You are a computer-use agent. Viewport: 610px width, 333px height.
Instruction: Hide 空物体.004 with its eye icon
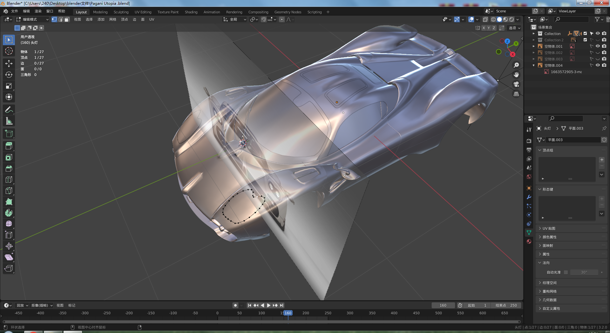click(x=598, y=65)
